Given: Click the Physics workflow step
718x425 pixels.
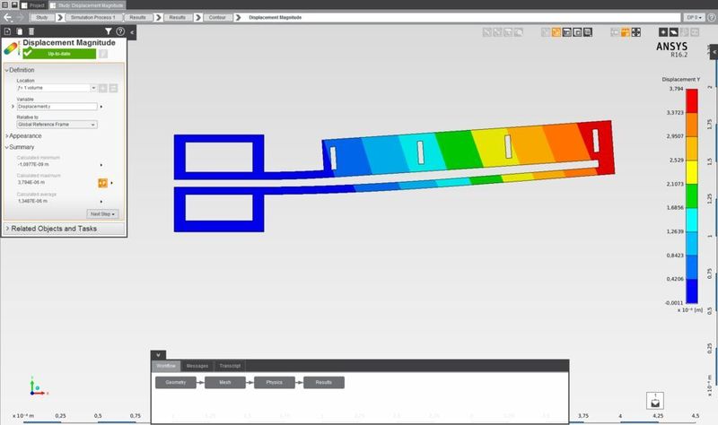Looking at the screenshot, I should [x=275, y=383].
